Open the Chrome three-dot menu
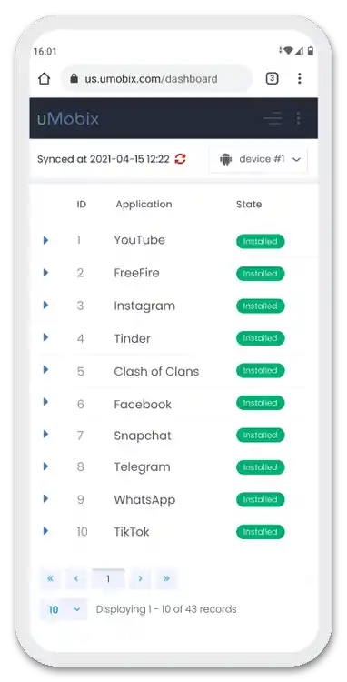 tap(299, 78)
